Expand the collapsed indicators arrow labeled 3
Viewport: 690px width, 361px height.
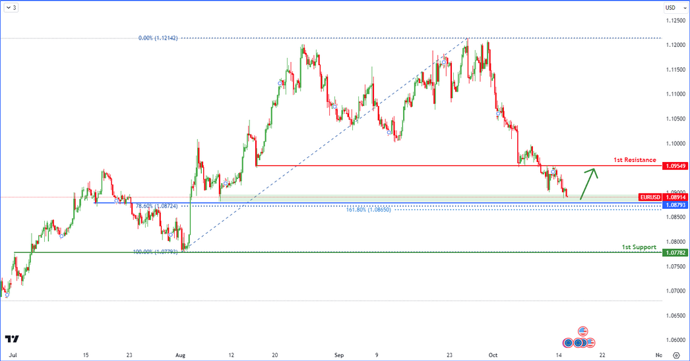point(11,7)
